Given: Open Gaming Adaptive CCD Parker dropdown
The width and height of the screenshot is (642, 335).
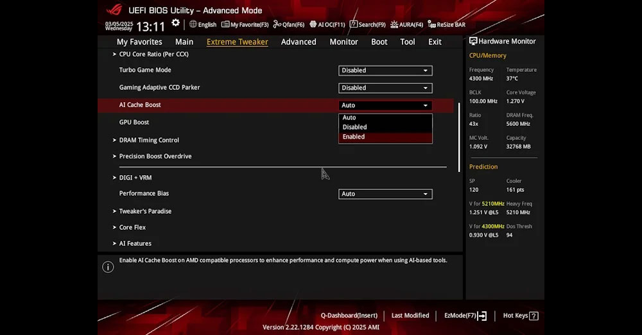Looking at the screenshot, I should 385,88.
